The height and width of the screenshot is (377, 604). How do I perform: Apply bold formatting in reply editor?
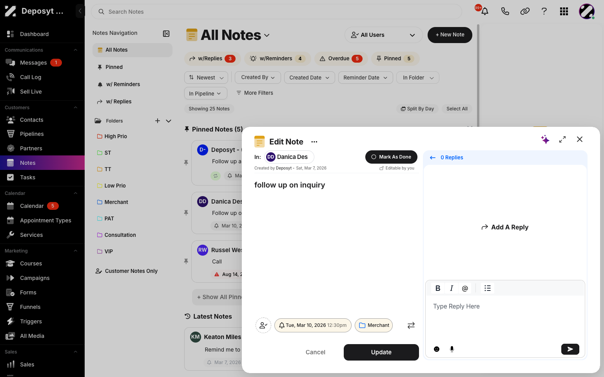click(438, 288)
